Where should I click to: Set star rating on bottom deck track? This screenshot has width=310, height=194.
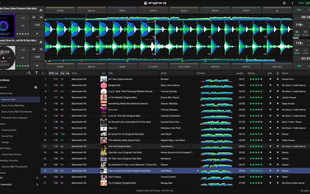pyautogui.click(x=23, y=66)
